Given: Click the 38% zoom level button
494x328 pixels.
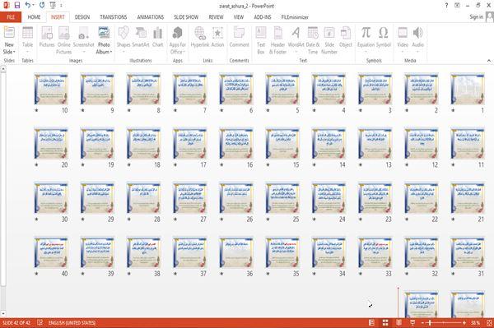Looking at the screenshot, I should coord(475,322).
